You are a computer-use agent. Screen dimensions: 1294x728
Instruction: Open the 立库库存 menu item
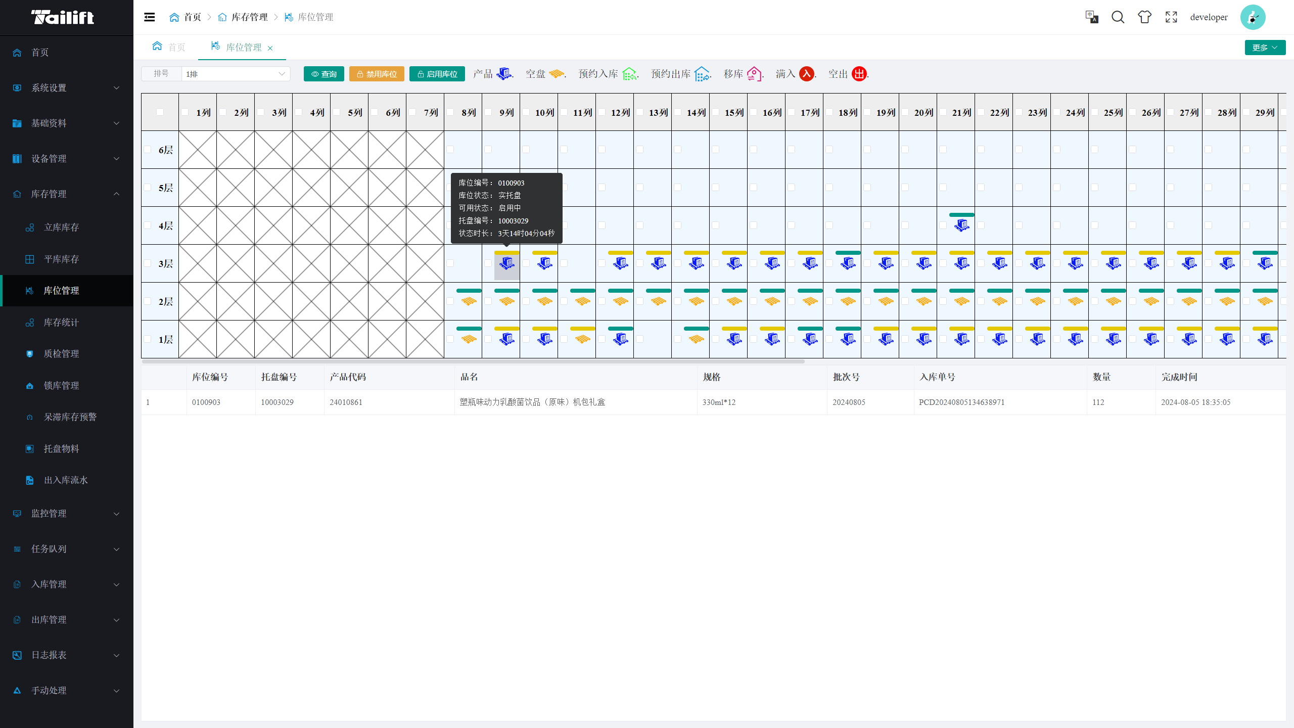(61, 227)
